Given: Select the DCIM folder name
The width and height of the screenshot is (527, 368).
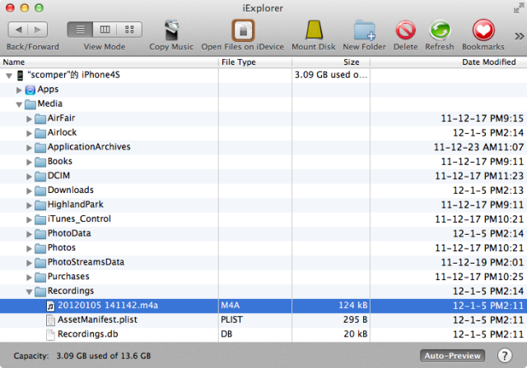Looking at the screenshot, I should click(x=58, y=176).
